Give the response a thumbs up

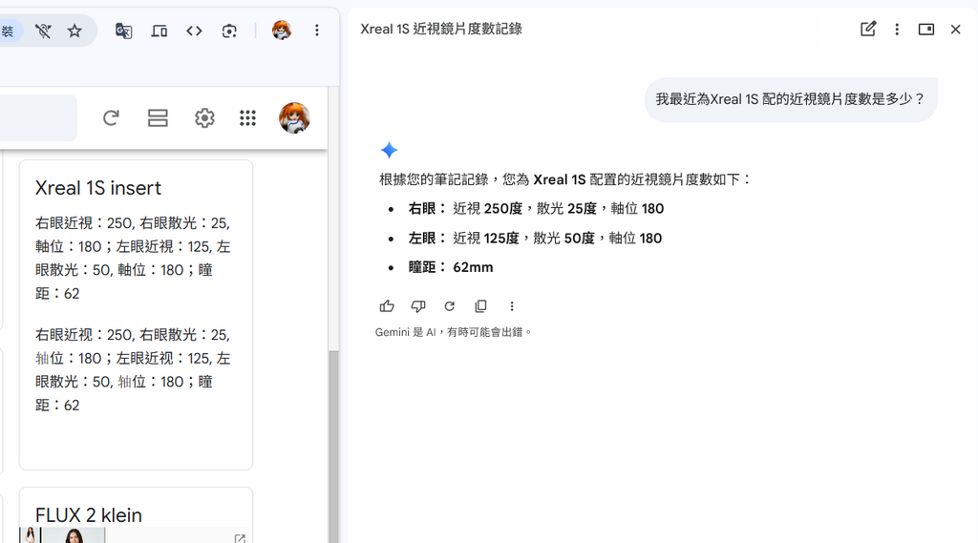387,306
